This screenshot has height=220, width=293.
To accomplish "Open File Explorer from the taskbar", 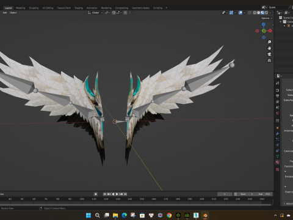I will pos(115,215).
